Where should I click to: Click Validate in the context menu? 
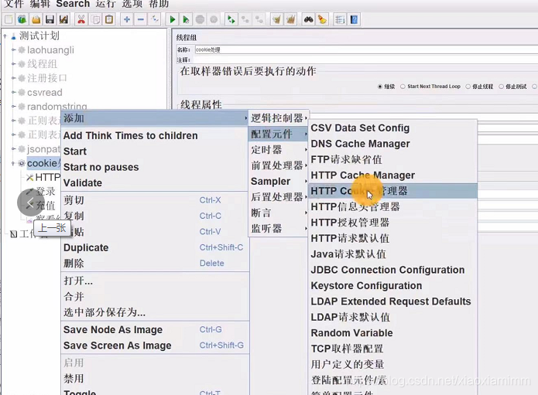(154, 182)
